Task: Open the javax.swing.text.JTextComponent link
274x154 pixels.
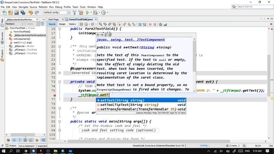Action: (x=131, y=40)
